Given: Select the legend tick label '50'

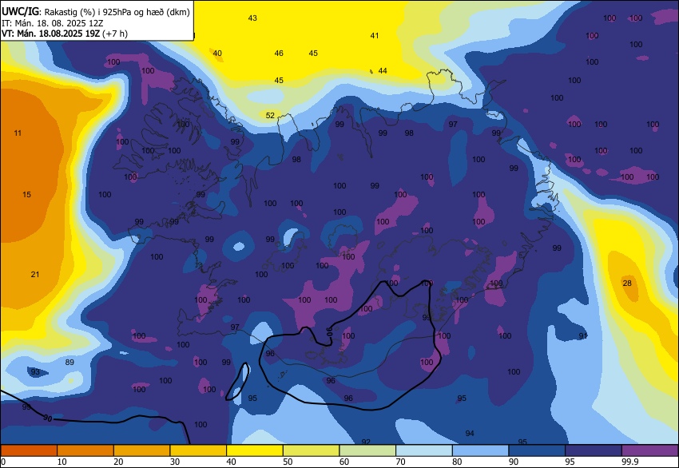Looking at the screenshot, I should [288, 462].
